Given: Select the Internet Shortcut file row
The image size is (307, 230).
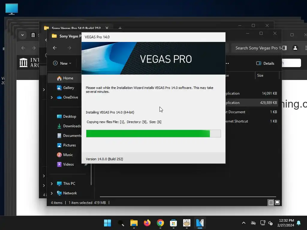Looking at the screenshot, I should click(x=252, y=121).
